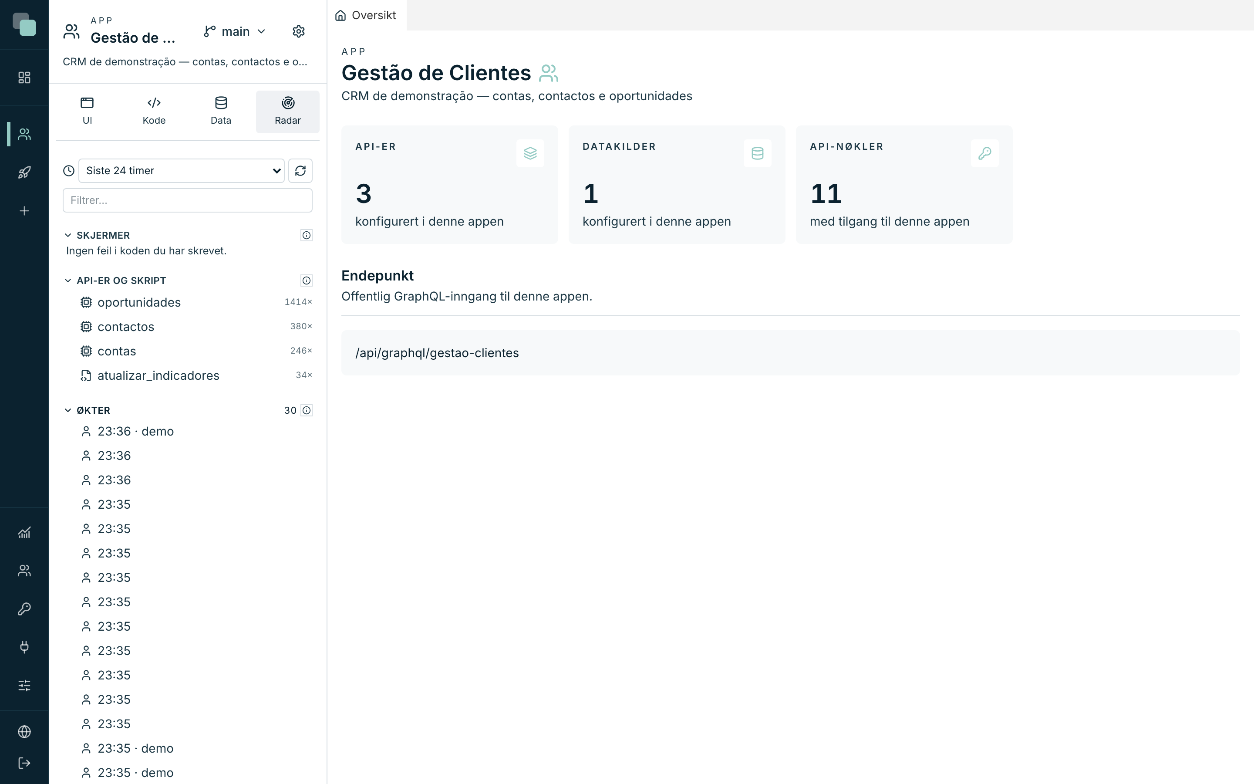This screenshot has height=784, width=1254.
Task: Click the key icon on API-nøkler card
Action: click(x=984, y=153)
